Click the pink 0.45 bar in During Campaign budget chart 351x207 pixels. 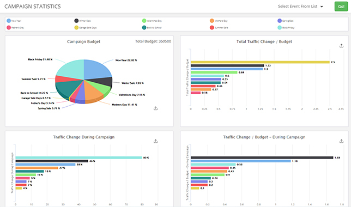pos(210,168)
